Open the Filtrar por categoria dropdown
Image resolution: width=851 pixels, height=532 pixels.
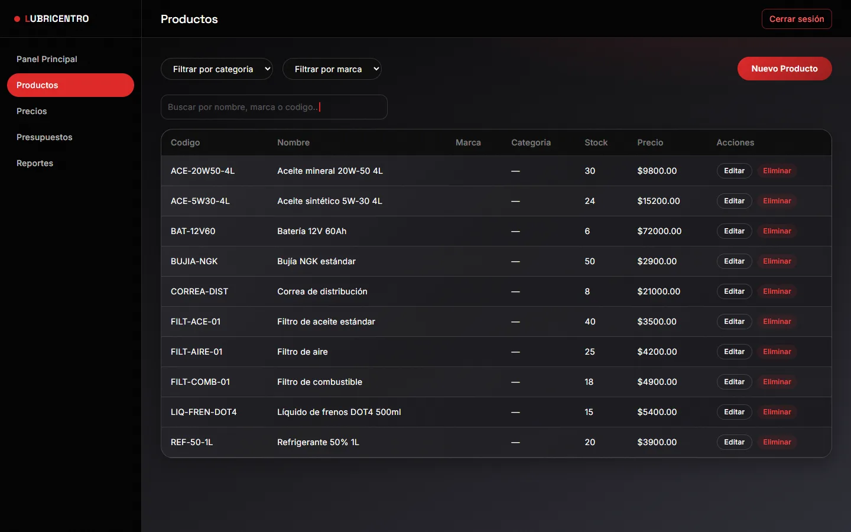coord(217,69)
